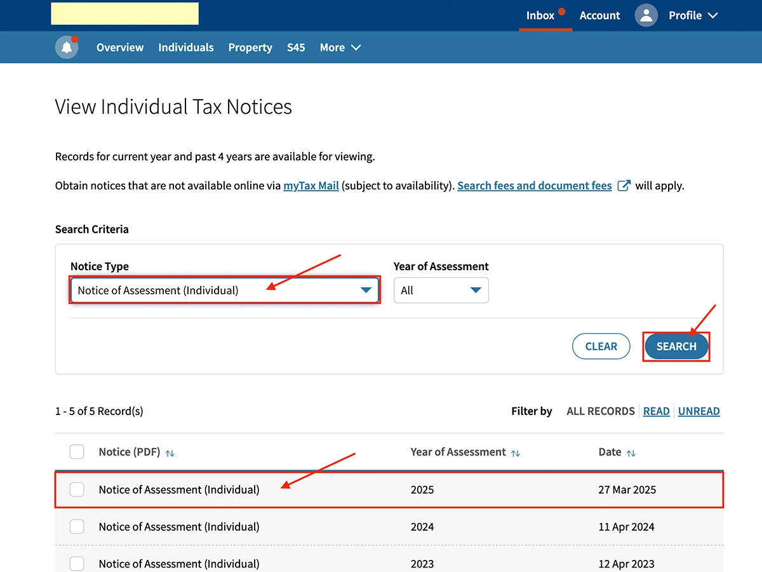762x572 pixels.
Task: Sort by Notice (PDF) column arrows
Action: [170, 453]
